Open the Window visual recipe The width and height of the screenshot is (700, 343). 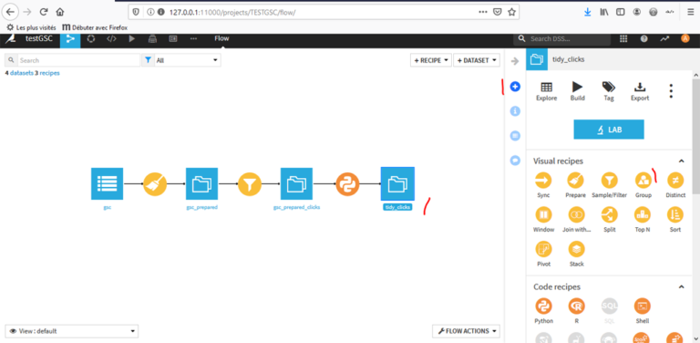click(543, 214)
